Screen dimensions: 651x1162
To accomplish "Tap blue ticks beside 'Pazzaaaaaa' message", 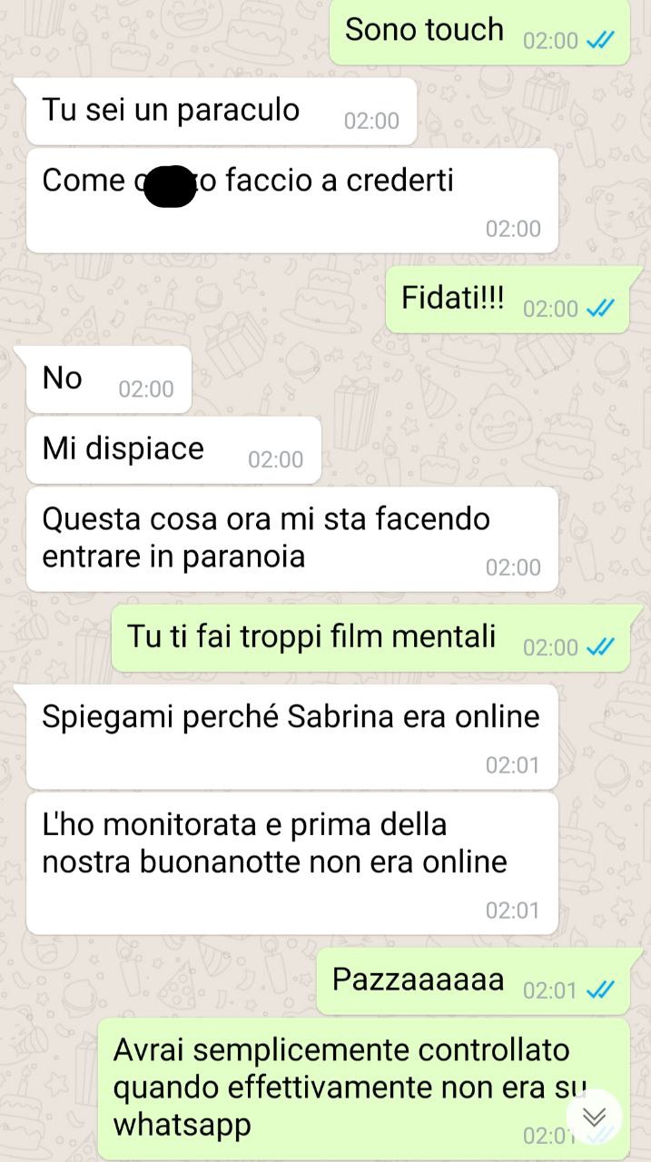I will (601, 990).
